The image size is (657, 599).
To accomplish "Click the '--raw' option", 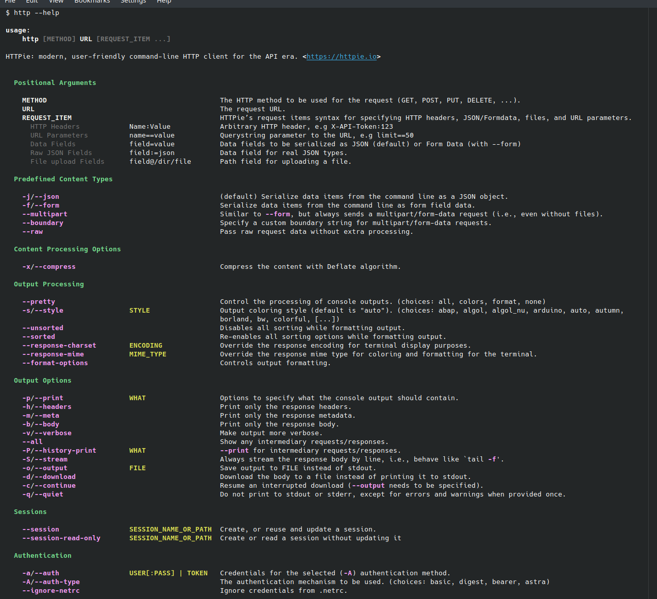I will coord(32,232).
